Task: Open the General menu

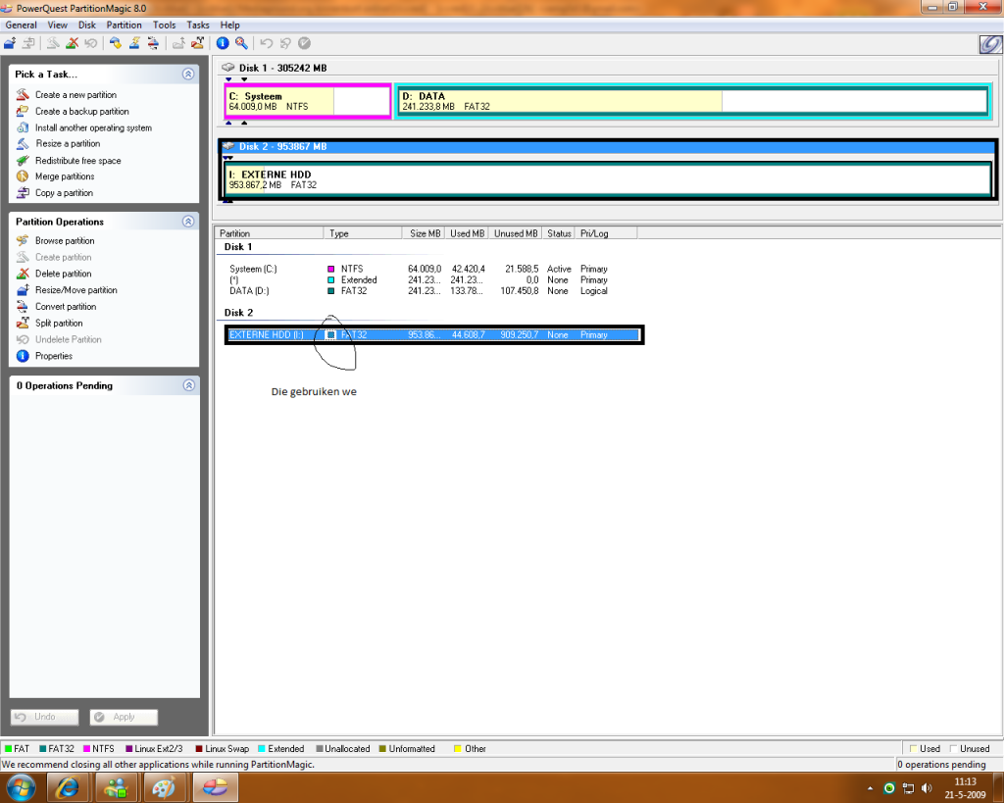Action: 22,25
